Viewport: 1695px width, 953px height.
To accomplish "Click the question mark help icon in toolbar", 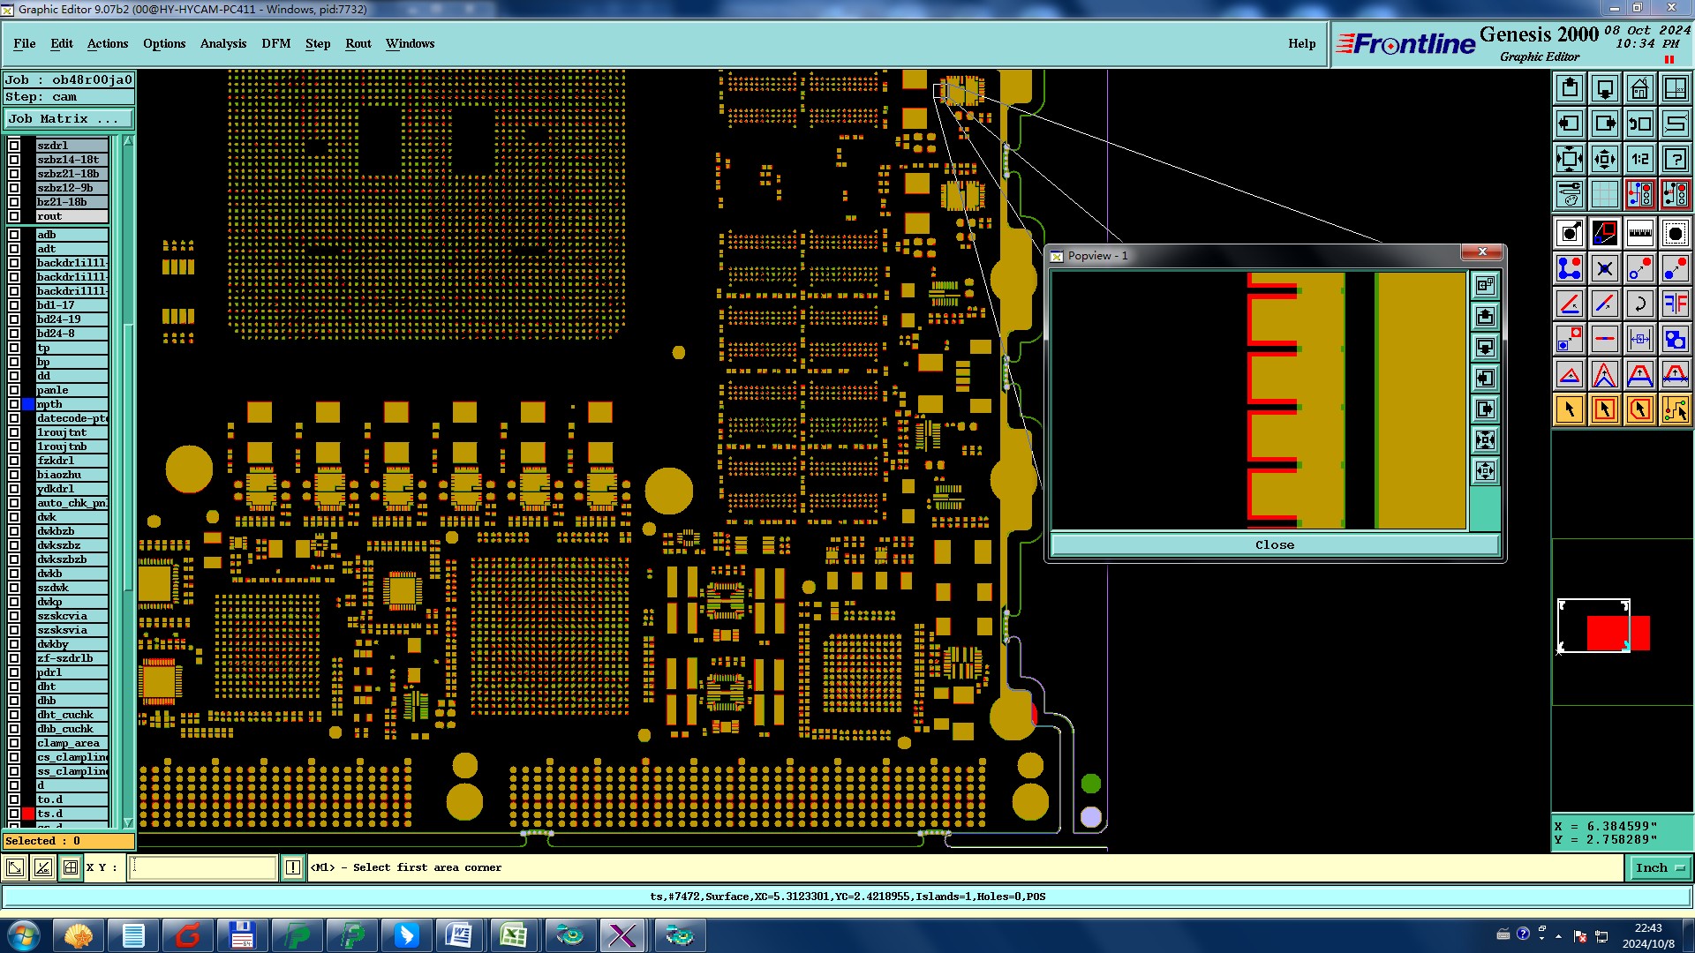I will [1675, 159].
